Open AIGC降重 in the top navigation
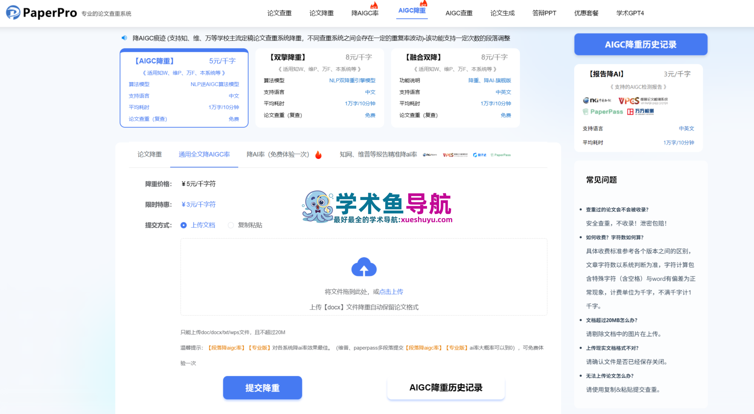This screenshot has height=414, width=754. tap(412, 11)
